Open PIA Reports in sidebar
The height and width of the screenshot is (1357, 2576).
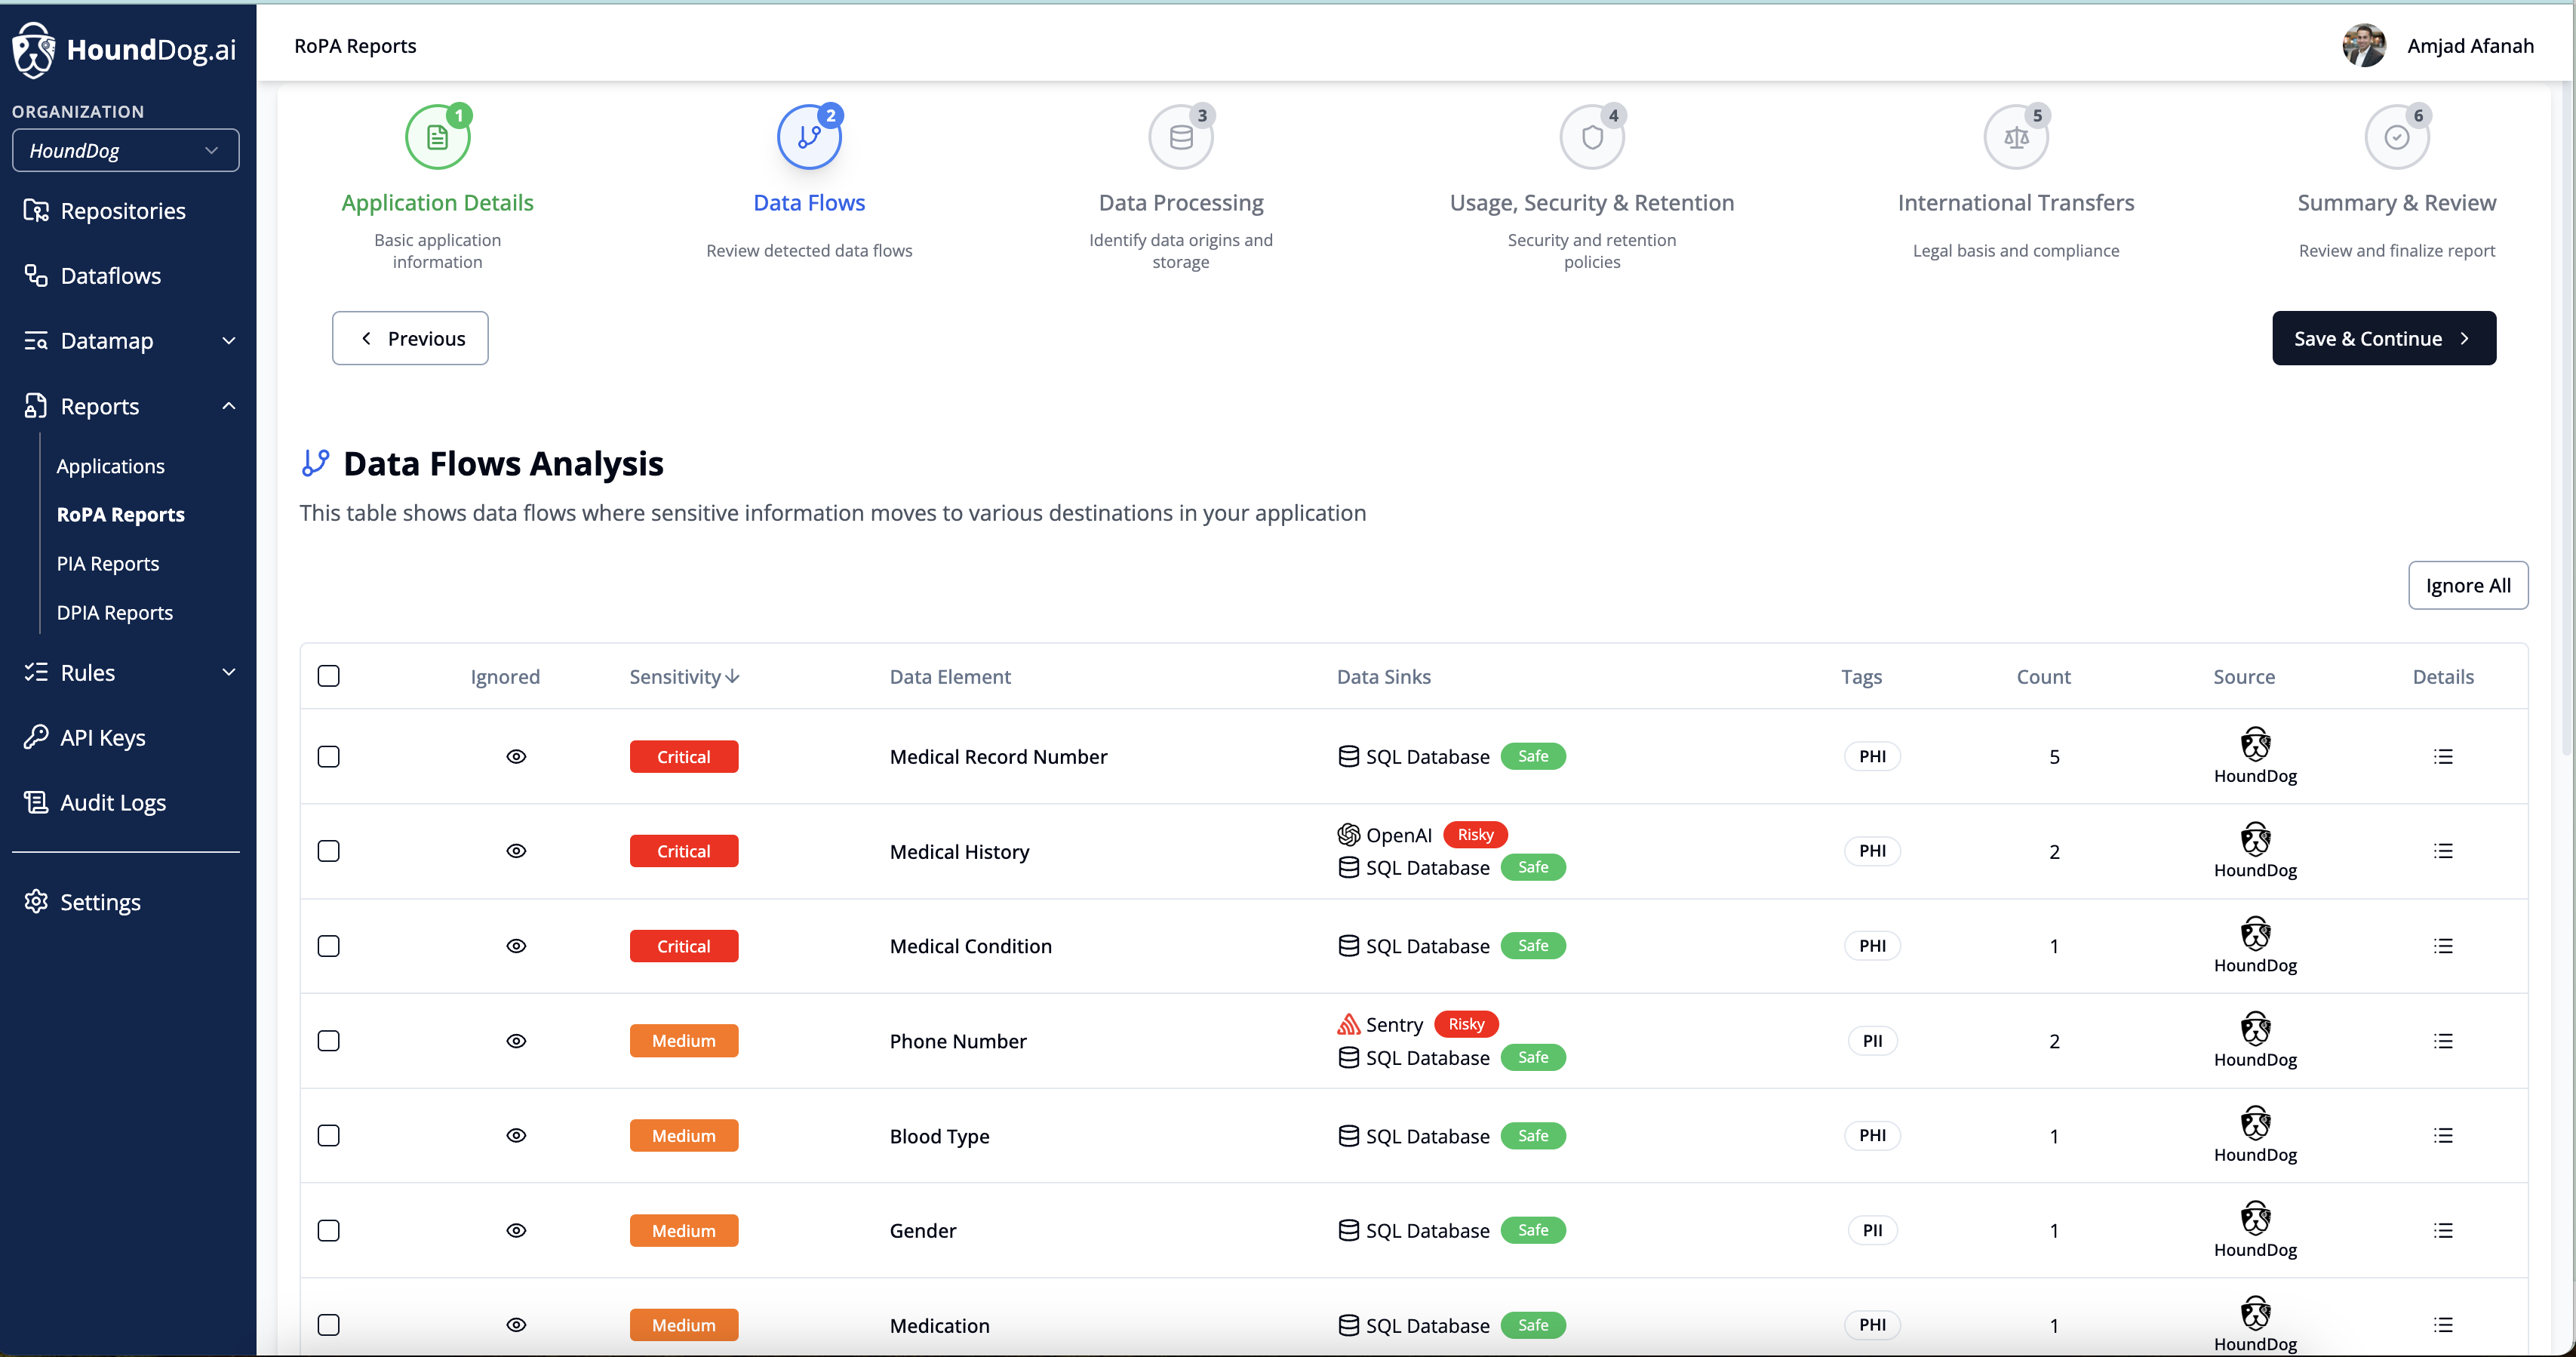[108, 564]
